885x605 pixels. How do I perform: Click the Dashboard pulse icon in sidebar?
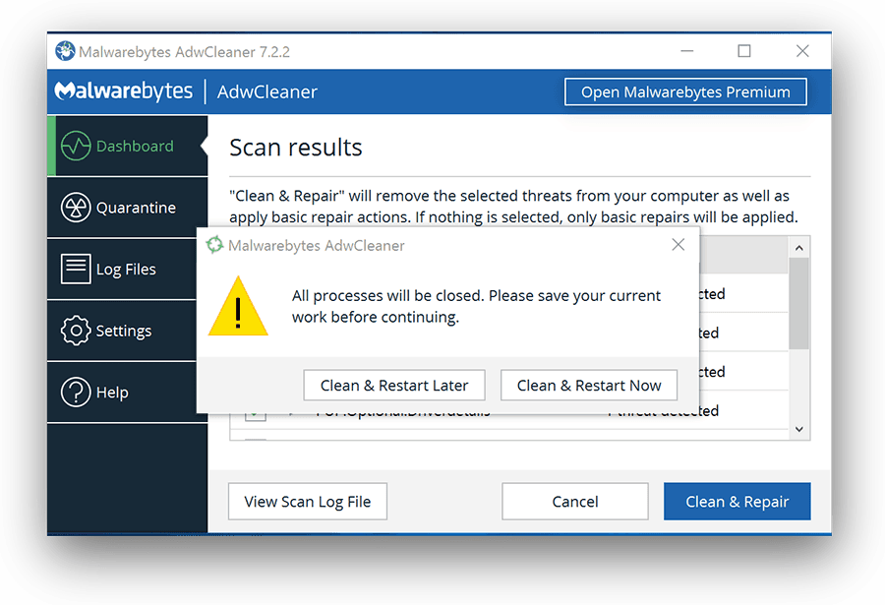(76, 147)
